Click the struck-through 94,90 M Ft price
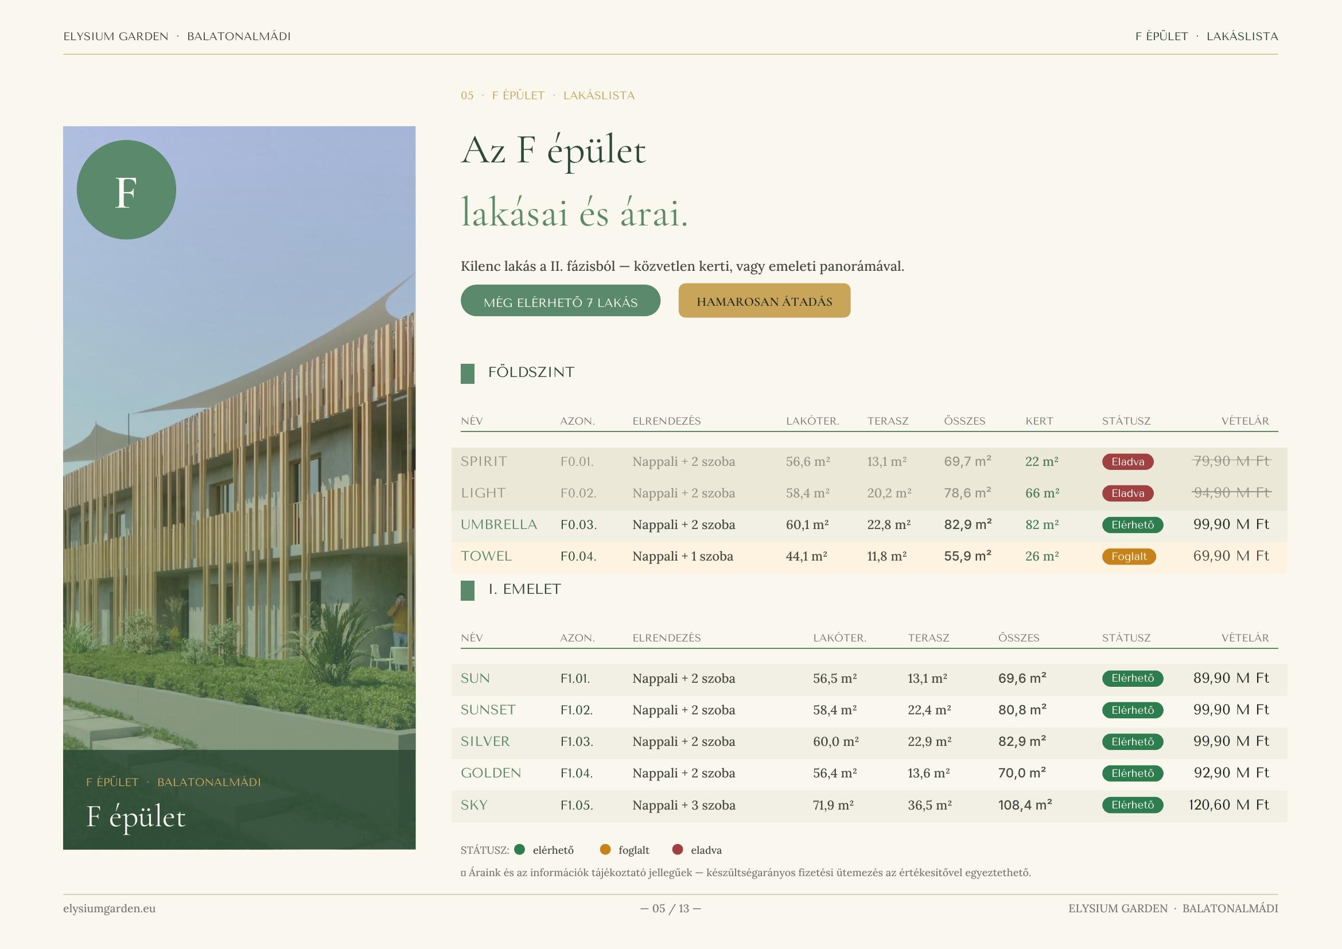This screenshot has width=1342, height=949. [1231, 493]
